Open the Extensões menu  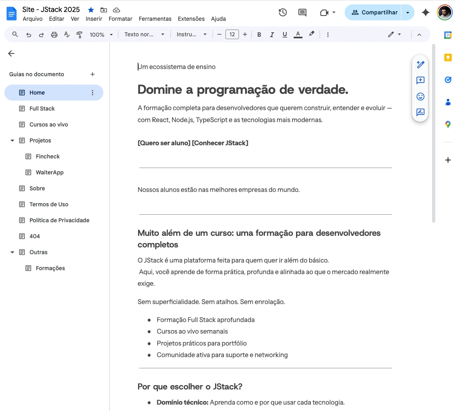pos(191,19)
